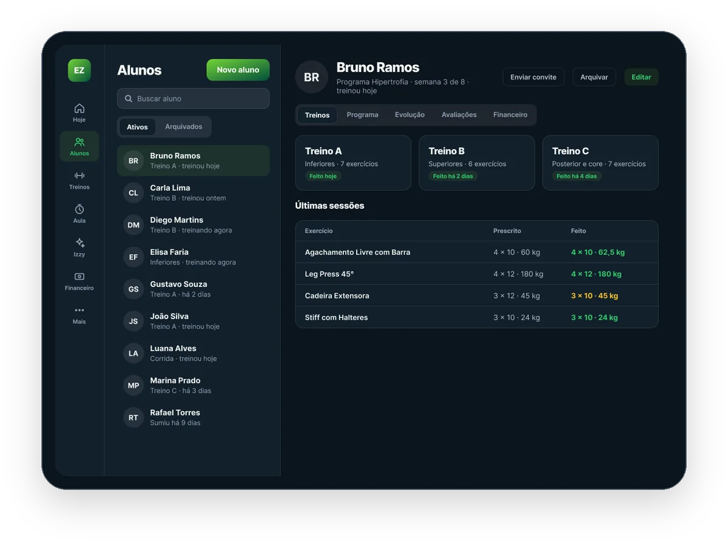This screenshot has width=728, height=552.
Task: Open the Avaliações tab
Action: click(459, 115)
